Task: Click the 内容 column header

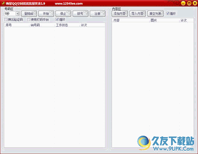Action: (131, 20)
